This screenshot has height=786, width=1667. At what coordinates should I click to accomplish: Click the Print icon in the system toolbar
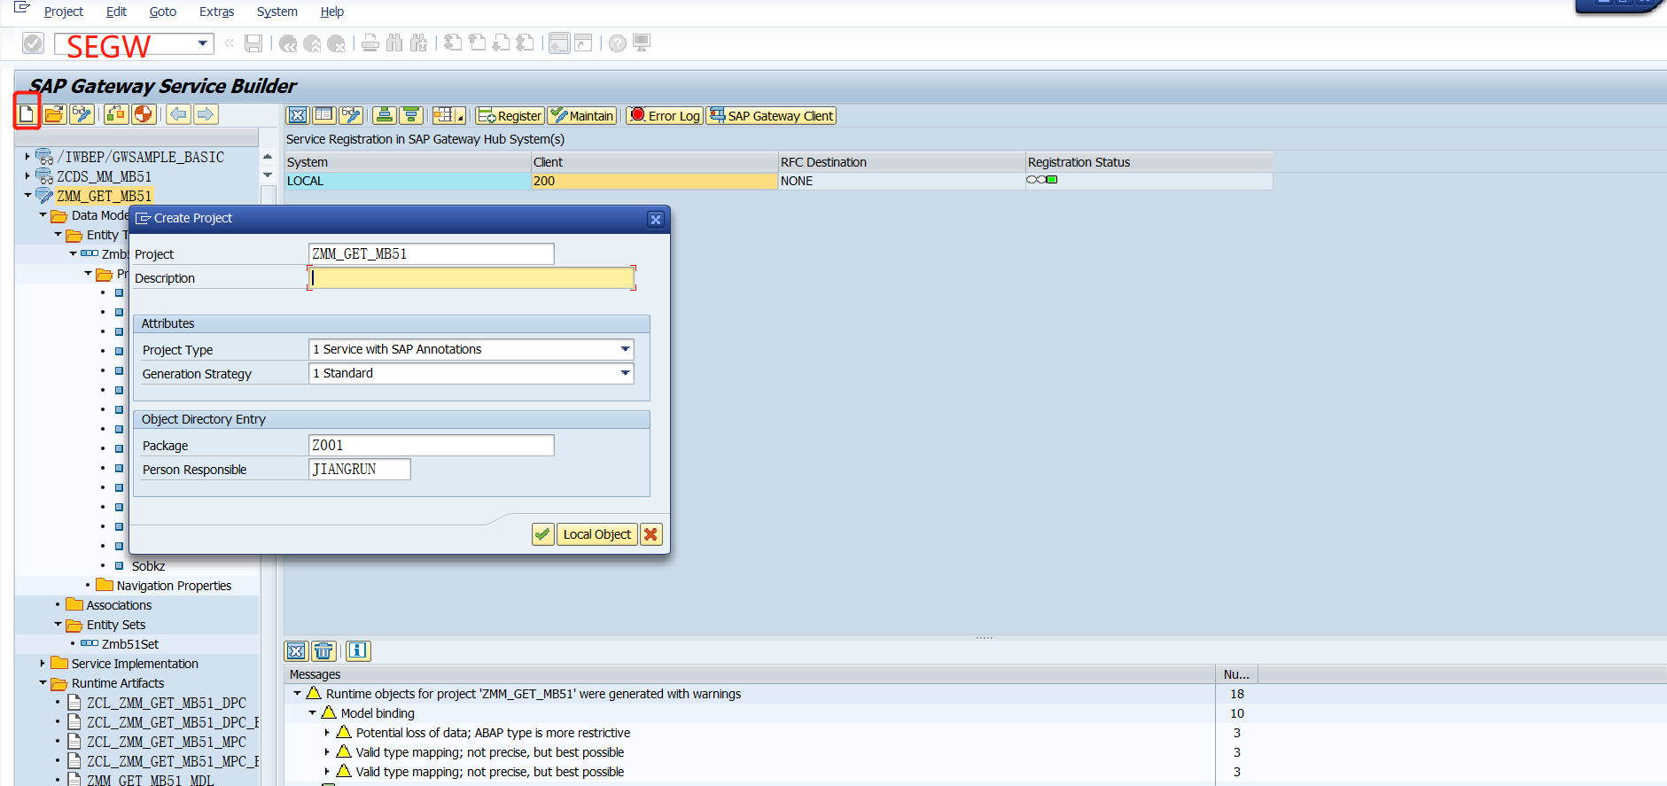coord(370,43)
